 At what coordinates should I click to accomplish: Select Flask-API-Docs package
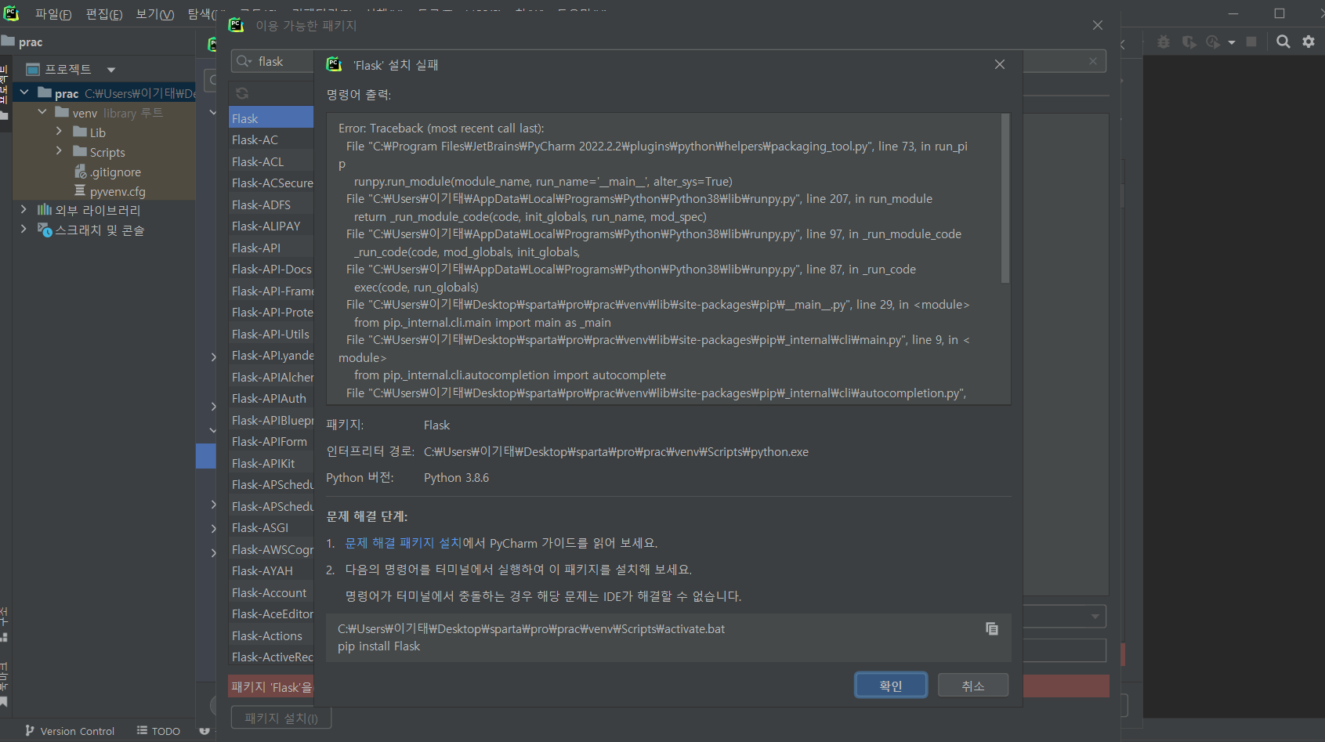tap(271, 269)
